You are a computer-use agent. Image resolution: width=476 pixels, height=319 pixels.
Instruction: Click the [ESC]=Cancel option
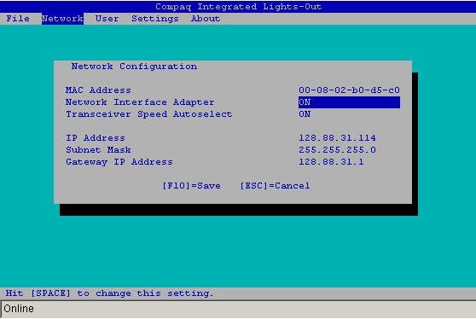[275, 186]
